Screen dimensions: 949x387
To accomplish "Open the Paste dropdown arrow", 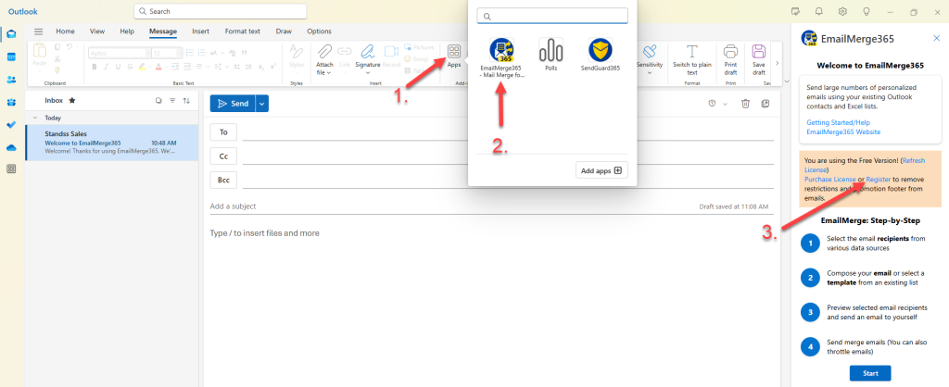I will [x=39, y=72].
